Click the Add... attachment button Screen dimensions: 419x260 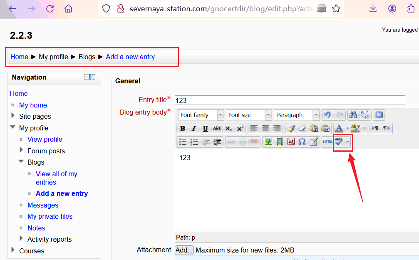coord(184,250)
